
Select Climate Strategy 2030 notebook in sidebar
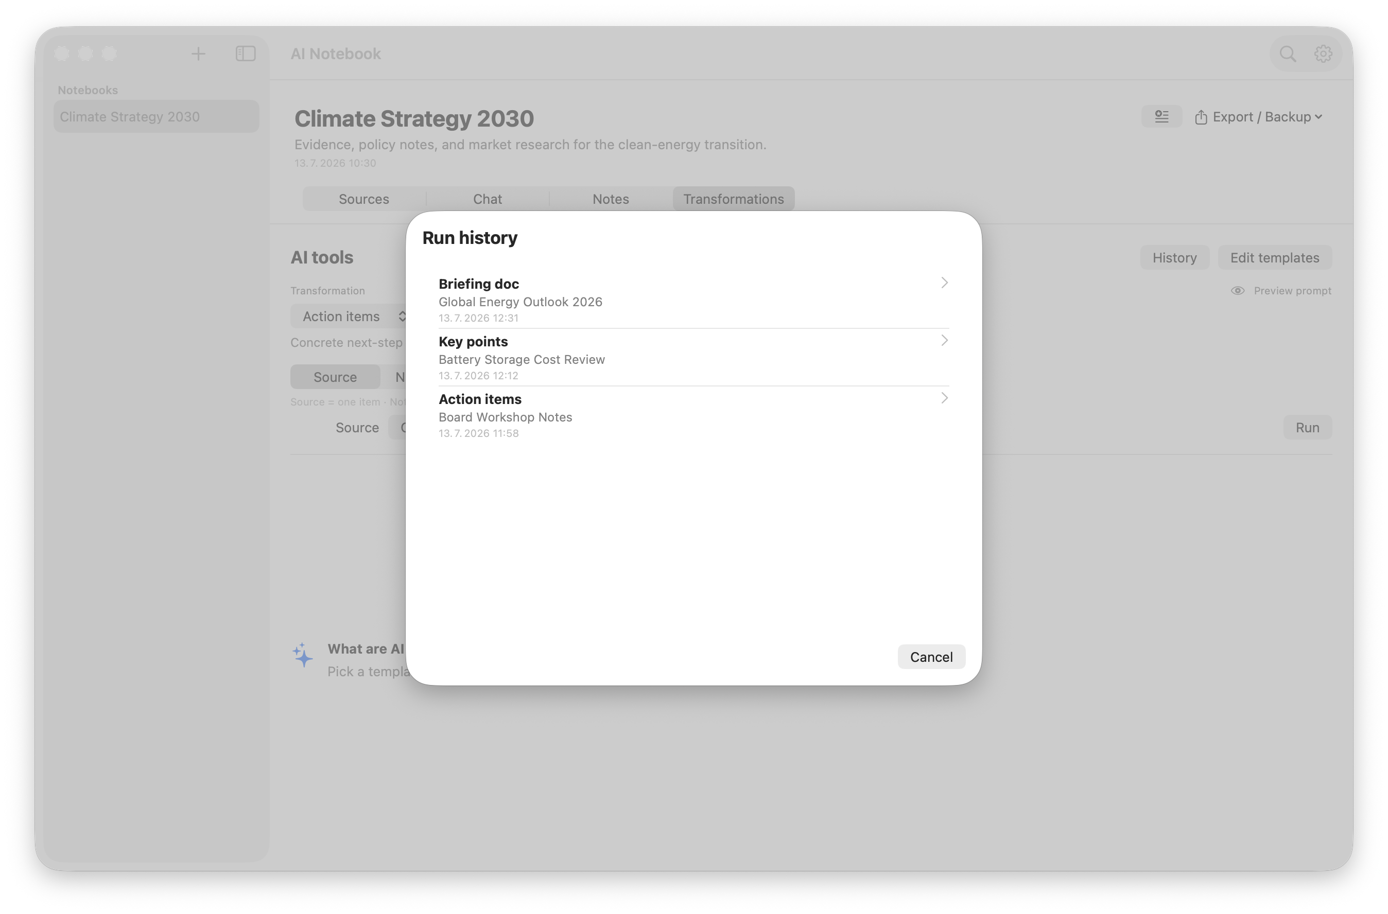[157, 117]
